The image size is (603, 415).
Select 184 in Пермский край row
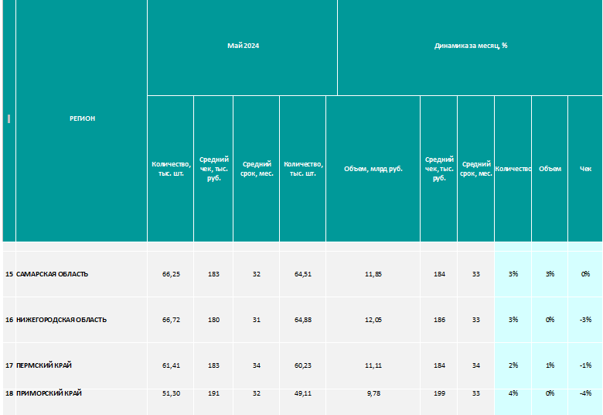pos(439,365)
